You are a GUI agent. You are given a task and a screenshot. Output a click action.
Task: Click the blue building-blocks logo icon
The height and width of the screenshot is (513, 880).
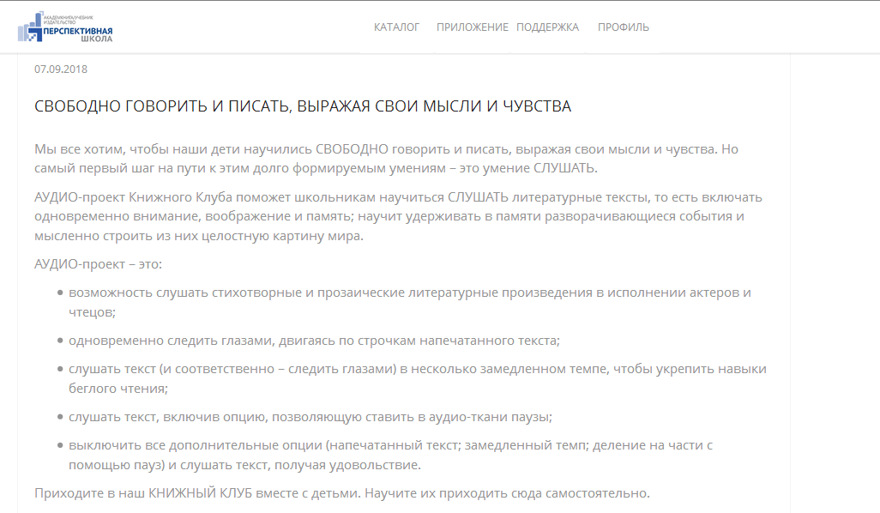coord(30,27)
